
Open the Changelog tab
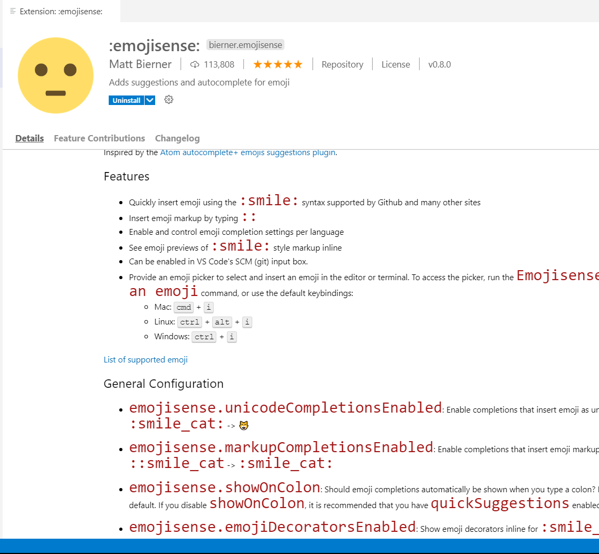(x=177, y=138)
